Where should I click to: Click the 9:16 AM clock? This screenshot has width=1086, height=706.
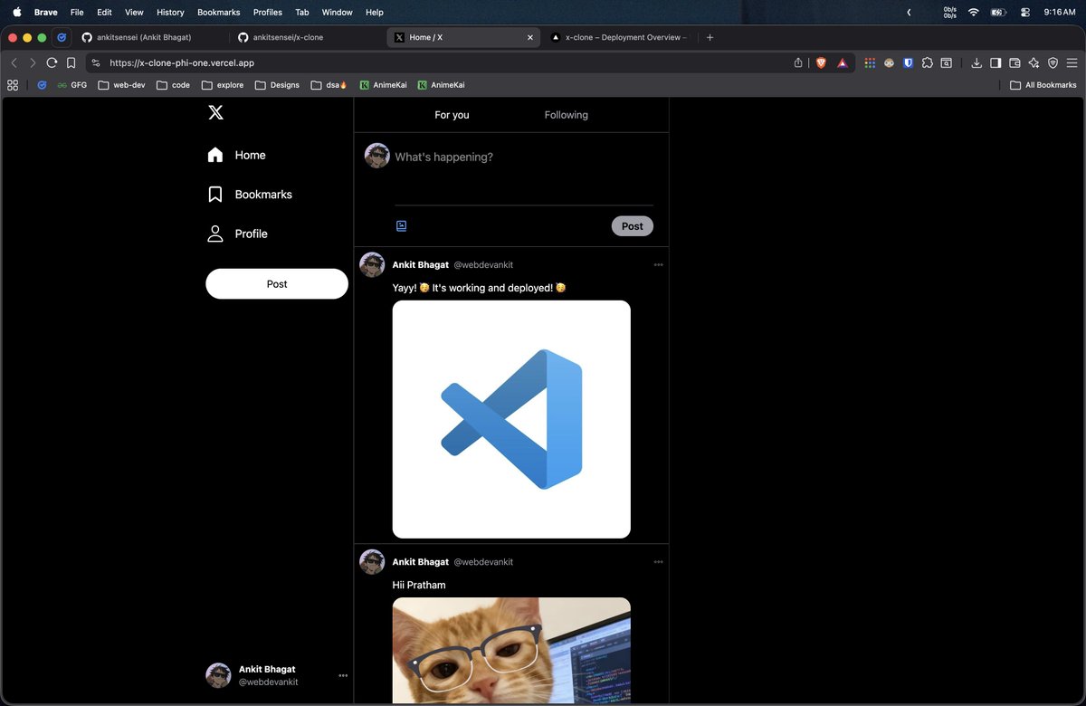[x=1060, y=13]
